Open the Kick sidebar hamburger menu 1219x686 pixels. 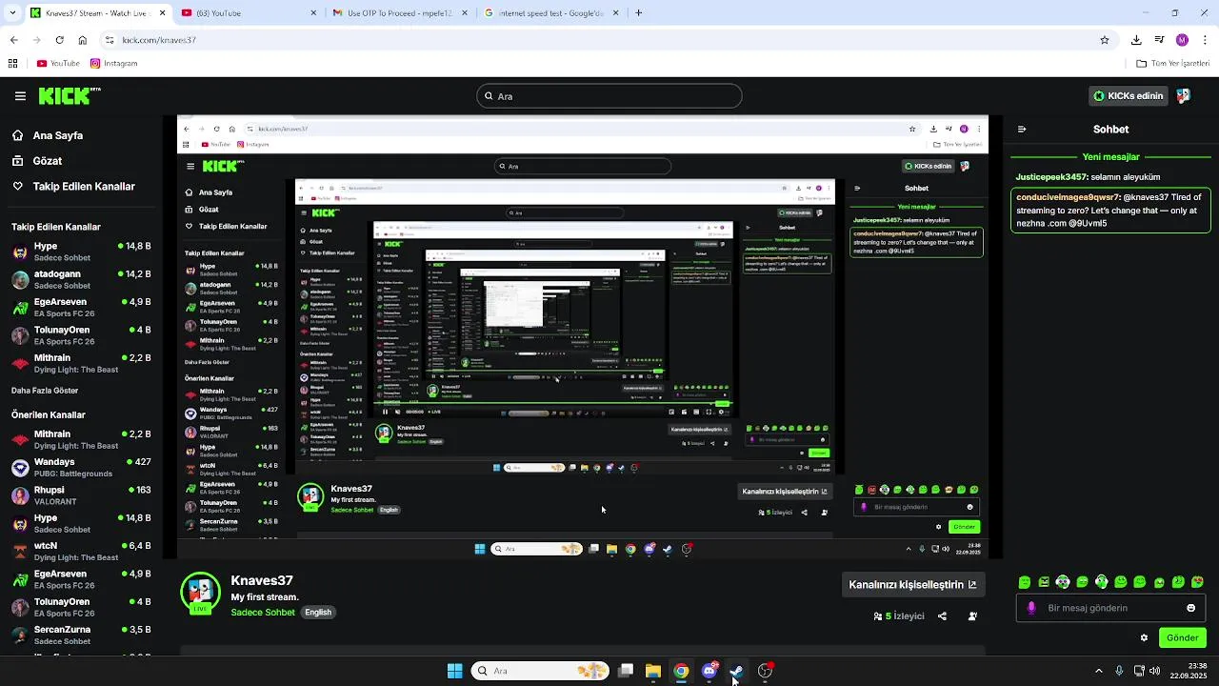pyautogui.click(x=20, y=96)
